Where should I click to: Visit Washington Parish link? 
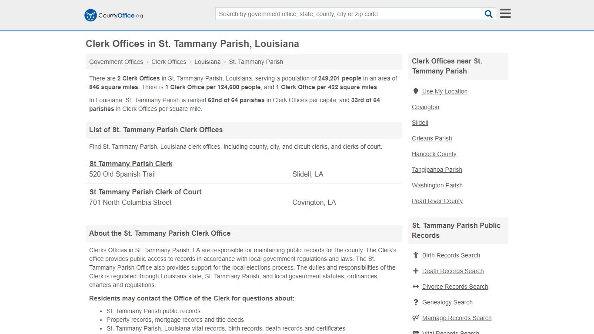tap(437, 185)
